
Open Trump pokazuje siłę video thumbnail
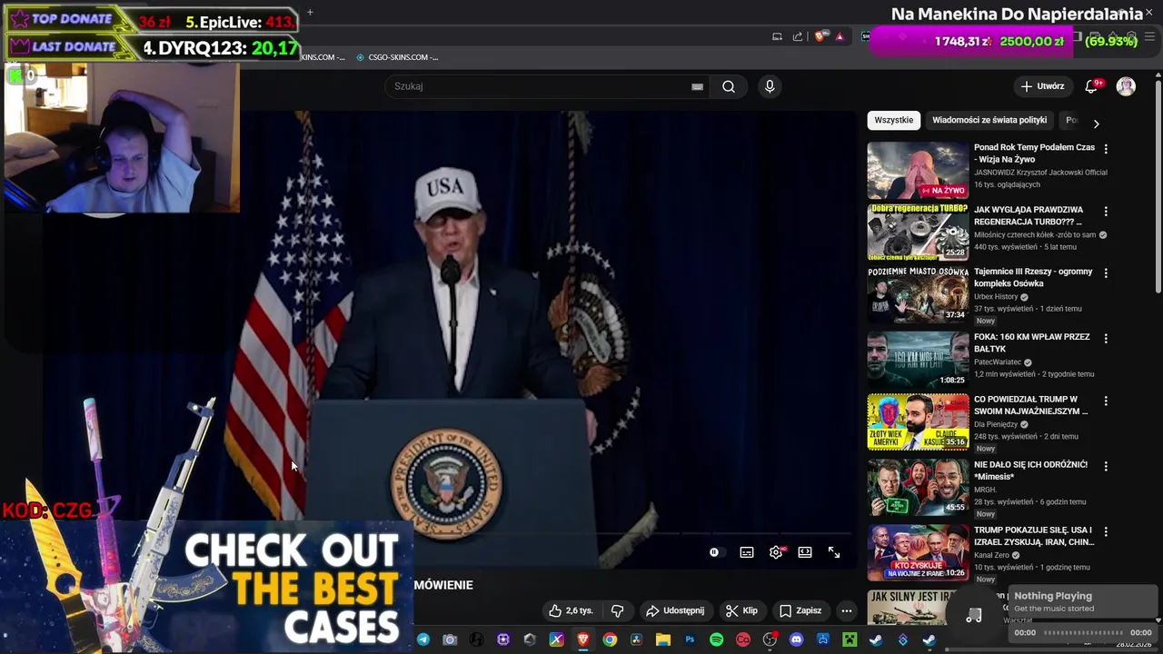click(918, 552)
